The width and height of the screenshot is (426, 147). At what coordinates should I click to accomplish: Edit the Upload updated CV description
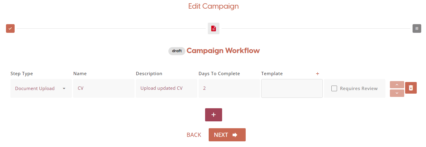coord(166,89)
